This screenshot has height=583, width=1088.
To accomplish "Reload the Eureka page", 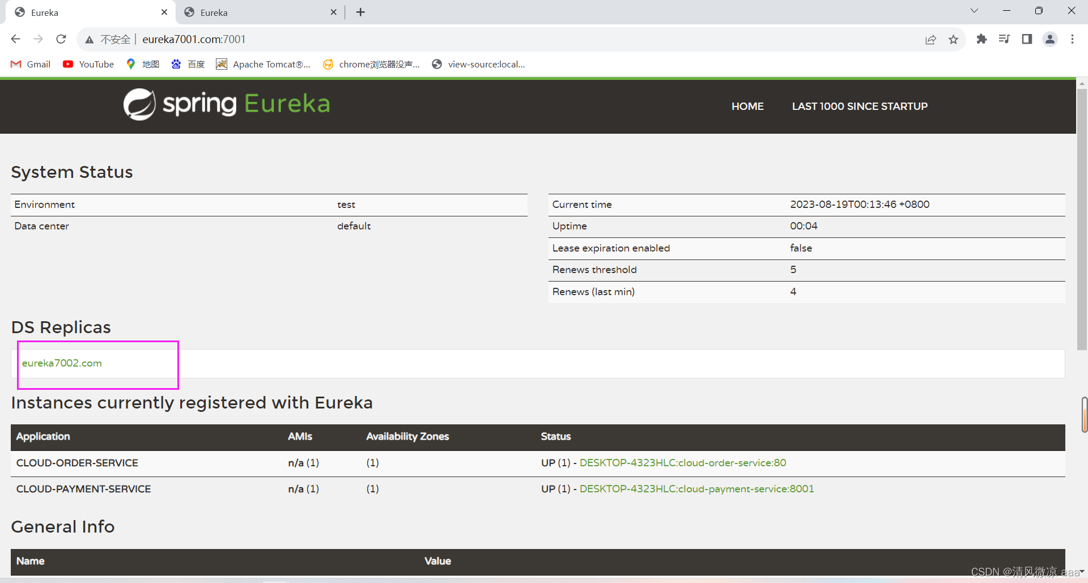I will [61, 39].
